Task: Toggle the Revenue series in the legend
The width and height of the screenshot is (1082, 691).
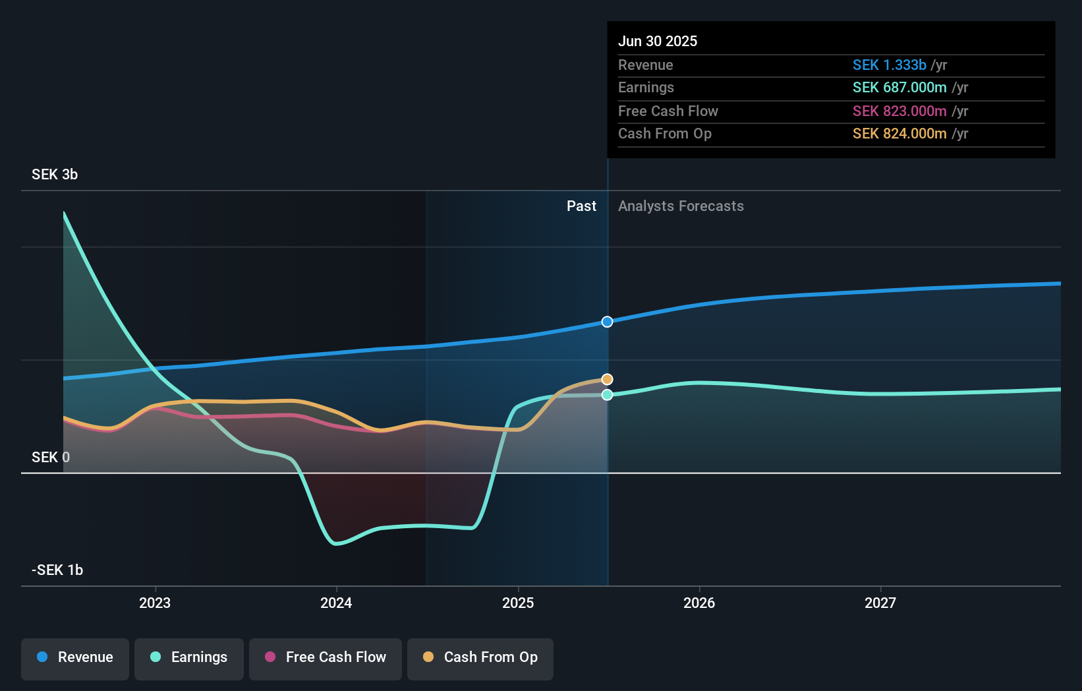Action: (x=75, y=659)
